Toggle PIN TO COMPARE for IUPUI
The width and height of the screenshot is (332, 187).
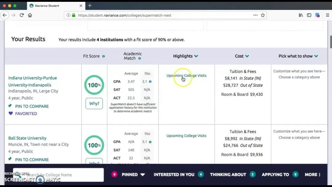click(x=29, y=106)
